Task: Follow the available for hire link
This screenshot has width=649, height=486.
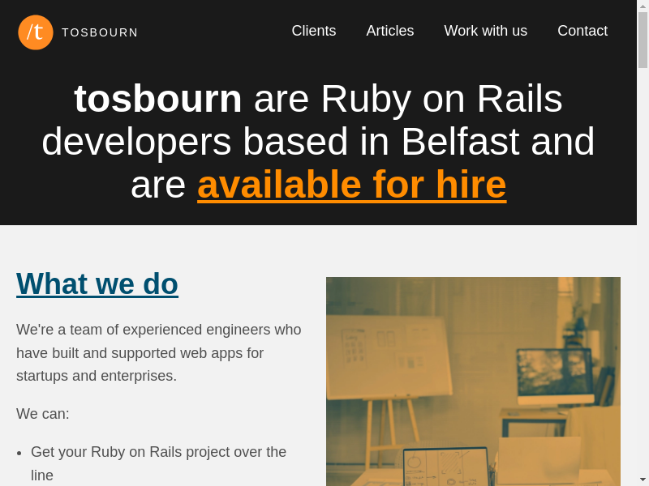Action: click(351, 185)
